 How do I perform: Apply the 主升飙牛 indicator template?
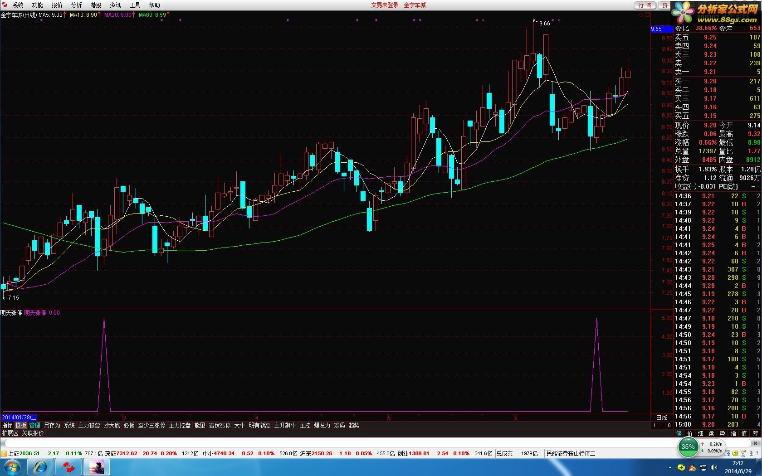(285, 425)
